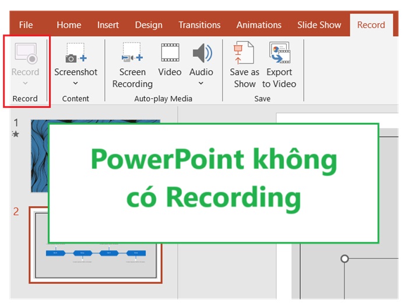Start Screen Recording from the ribbon
The height and width of the screenshot is (307, 408).
pos(132,65)
